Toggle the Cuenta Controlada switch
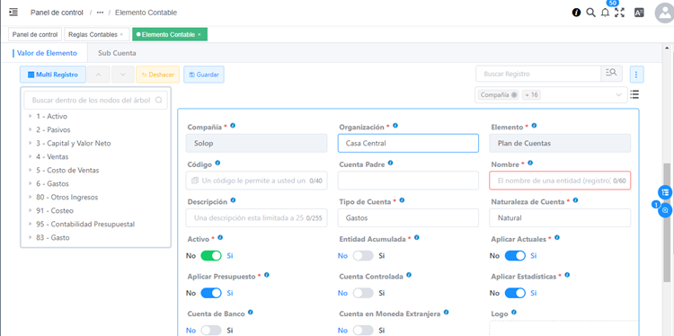The image size is (674, 336). 363,293
